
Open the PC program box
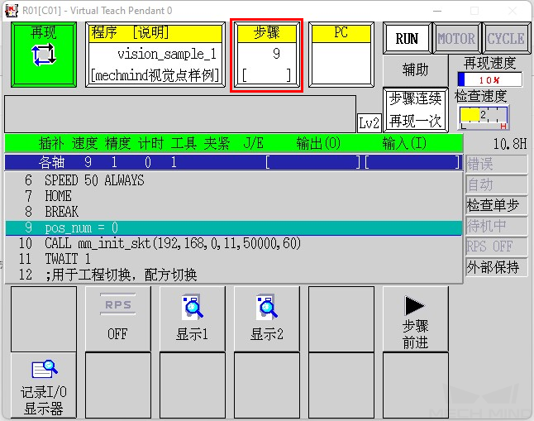point(341,55)
